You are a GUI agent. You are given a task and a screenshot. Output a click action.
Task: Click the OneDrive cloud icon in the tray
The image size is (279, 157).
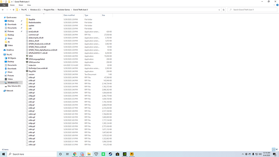[x=250, y=154]
